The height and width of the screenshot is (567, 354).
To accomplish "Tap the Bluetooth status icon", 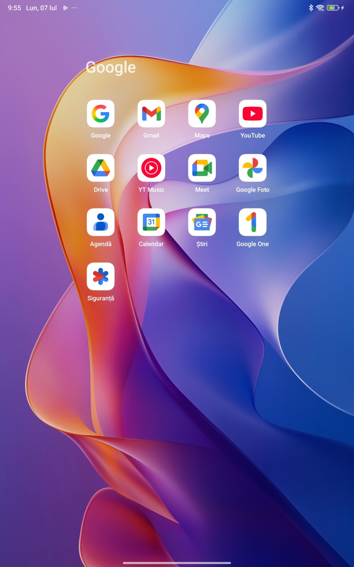I will point(311,8).
